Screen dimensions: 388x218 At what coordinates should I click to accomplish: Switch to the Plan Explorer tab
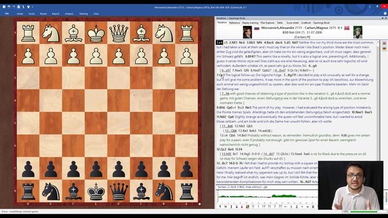tap(267, 23)
